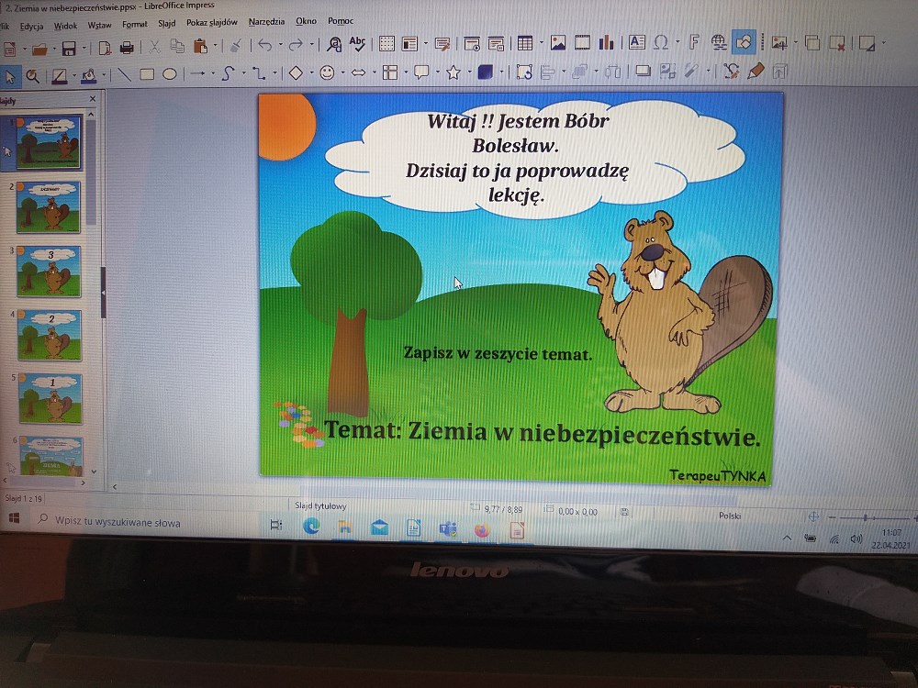Viewport: 918px width, 688px height.
Task: Click the Print icon in the toolbar
Action: click(127, 46)
